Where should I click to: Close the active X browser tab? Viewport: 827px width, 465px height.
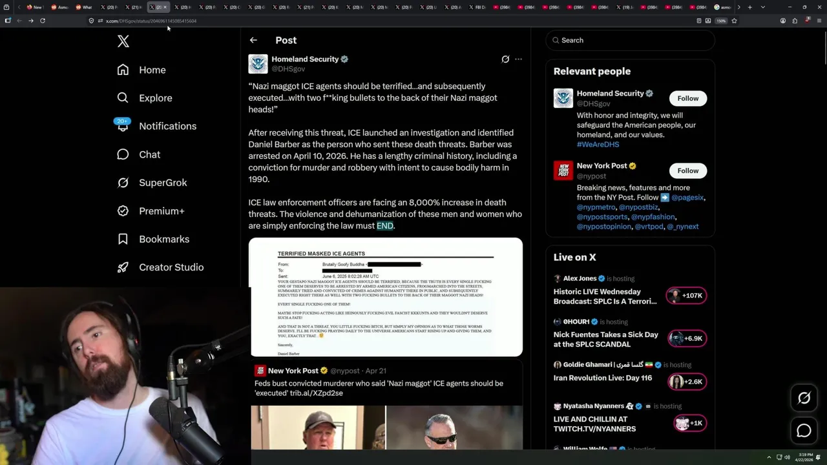tap(165, 7)
